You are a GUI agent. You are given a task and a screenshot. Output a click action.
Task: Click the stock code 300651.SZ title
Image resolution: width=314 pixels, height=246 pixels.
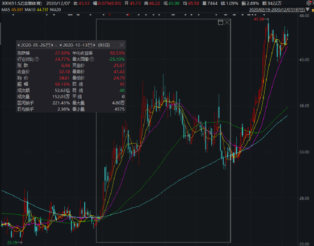pyautogui.click(x=22, y=3)
